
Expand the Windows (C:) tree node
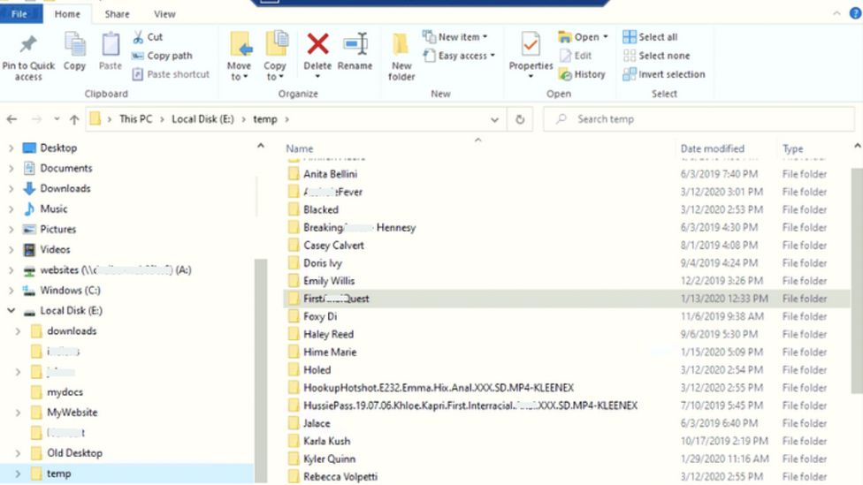11,291
